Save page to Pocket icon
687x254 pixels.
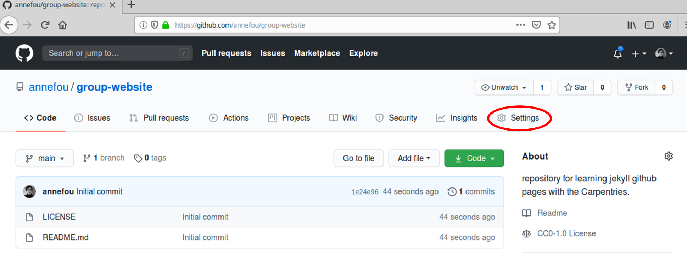(x=536, y=25)
